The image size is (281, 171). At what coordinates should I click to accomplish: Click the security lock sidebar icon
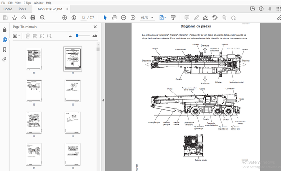(x=5, y=29)
